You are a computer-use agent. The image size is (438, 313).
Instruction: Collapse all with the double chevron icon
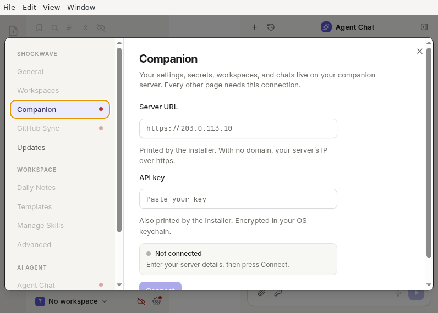coord(85,27)
